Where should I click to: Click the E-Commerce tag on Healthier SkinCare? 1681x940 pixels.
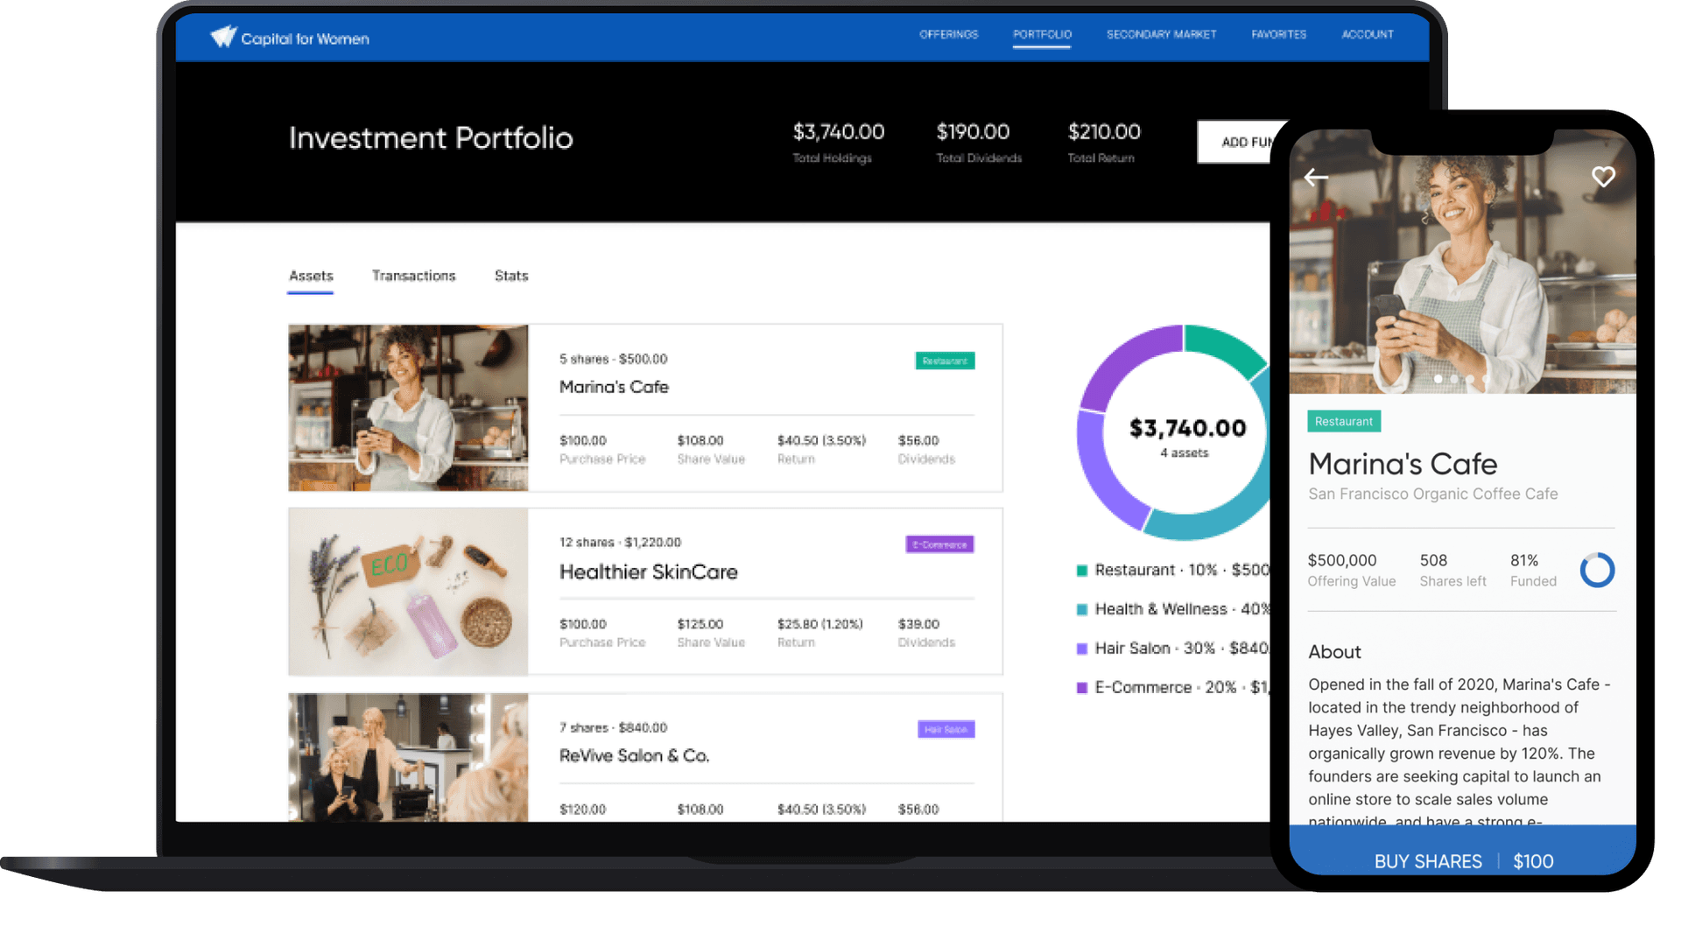pos(939,544)
